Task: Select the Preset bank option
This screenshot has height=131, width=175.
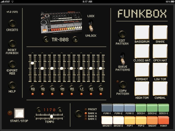Action: (x=91, y=109)
